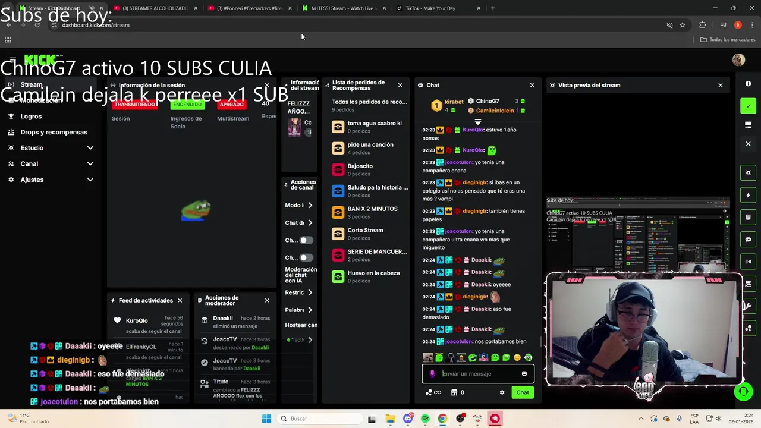Image resolution: width=761 pixels, height=428 pixels.
Task: Open the hamburger menu next to Kick logo
Action: pyautogui.click(x=12, y=59)
